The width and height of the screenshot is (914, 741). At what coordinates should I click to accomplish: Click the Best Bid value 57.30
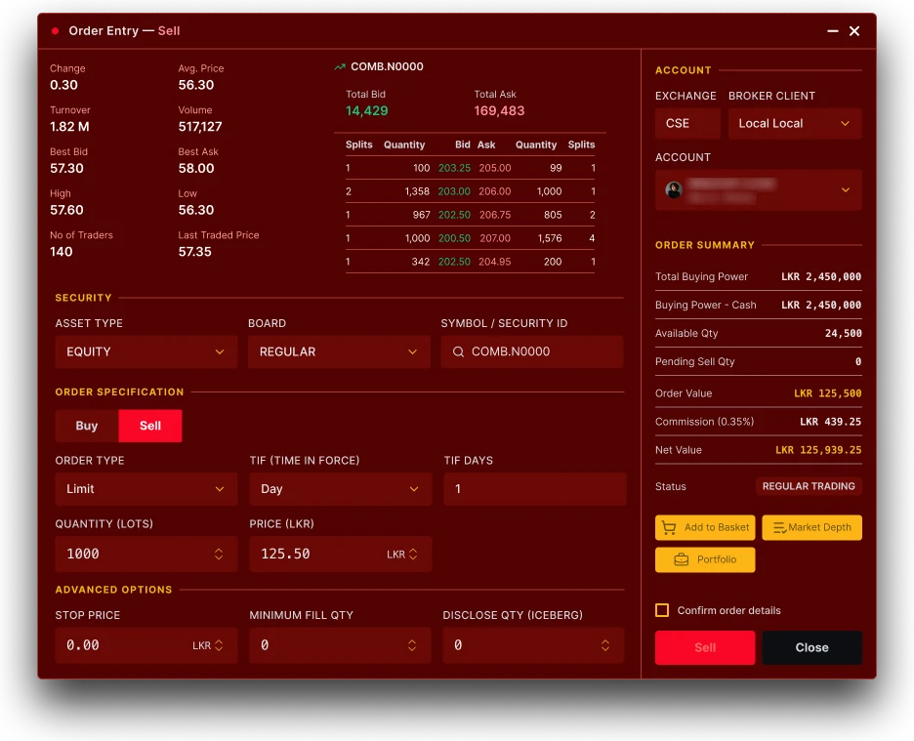pyautogui.click(x=66, y=169)
